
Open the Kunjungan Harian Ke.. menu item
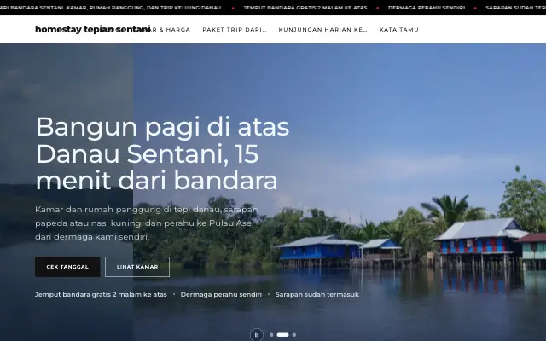[x=322, y=30]
